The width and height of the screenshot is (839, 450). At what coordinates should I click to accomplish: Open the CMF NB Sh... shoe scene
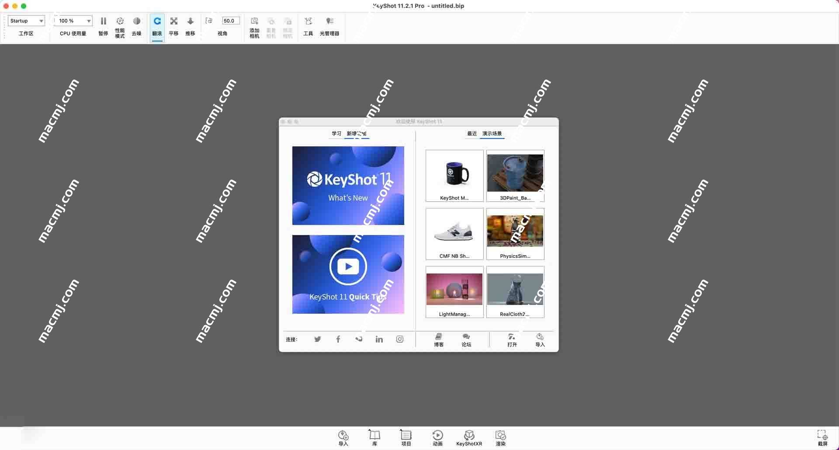[454, 234]
